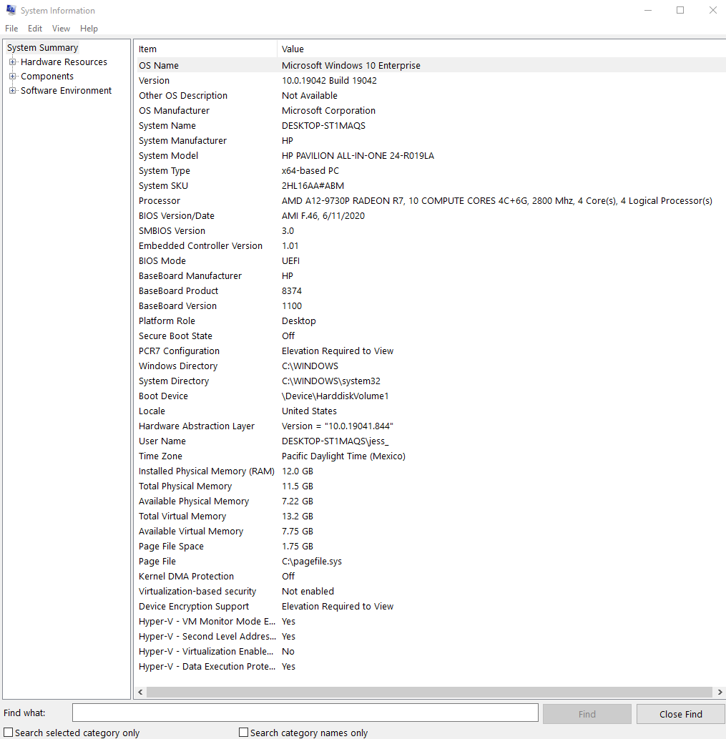Select the C:\pagefile.sys value

point(311,562)
